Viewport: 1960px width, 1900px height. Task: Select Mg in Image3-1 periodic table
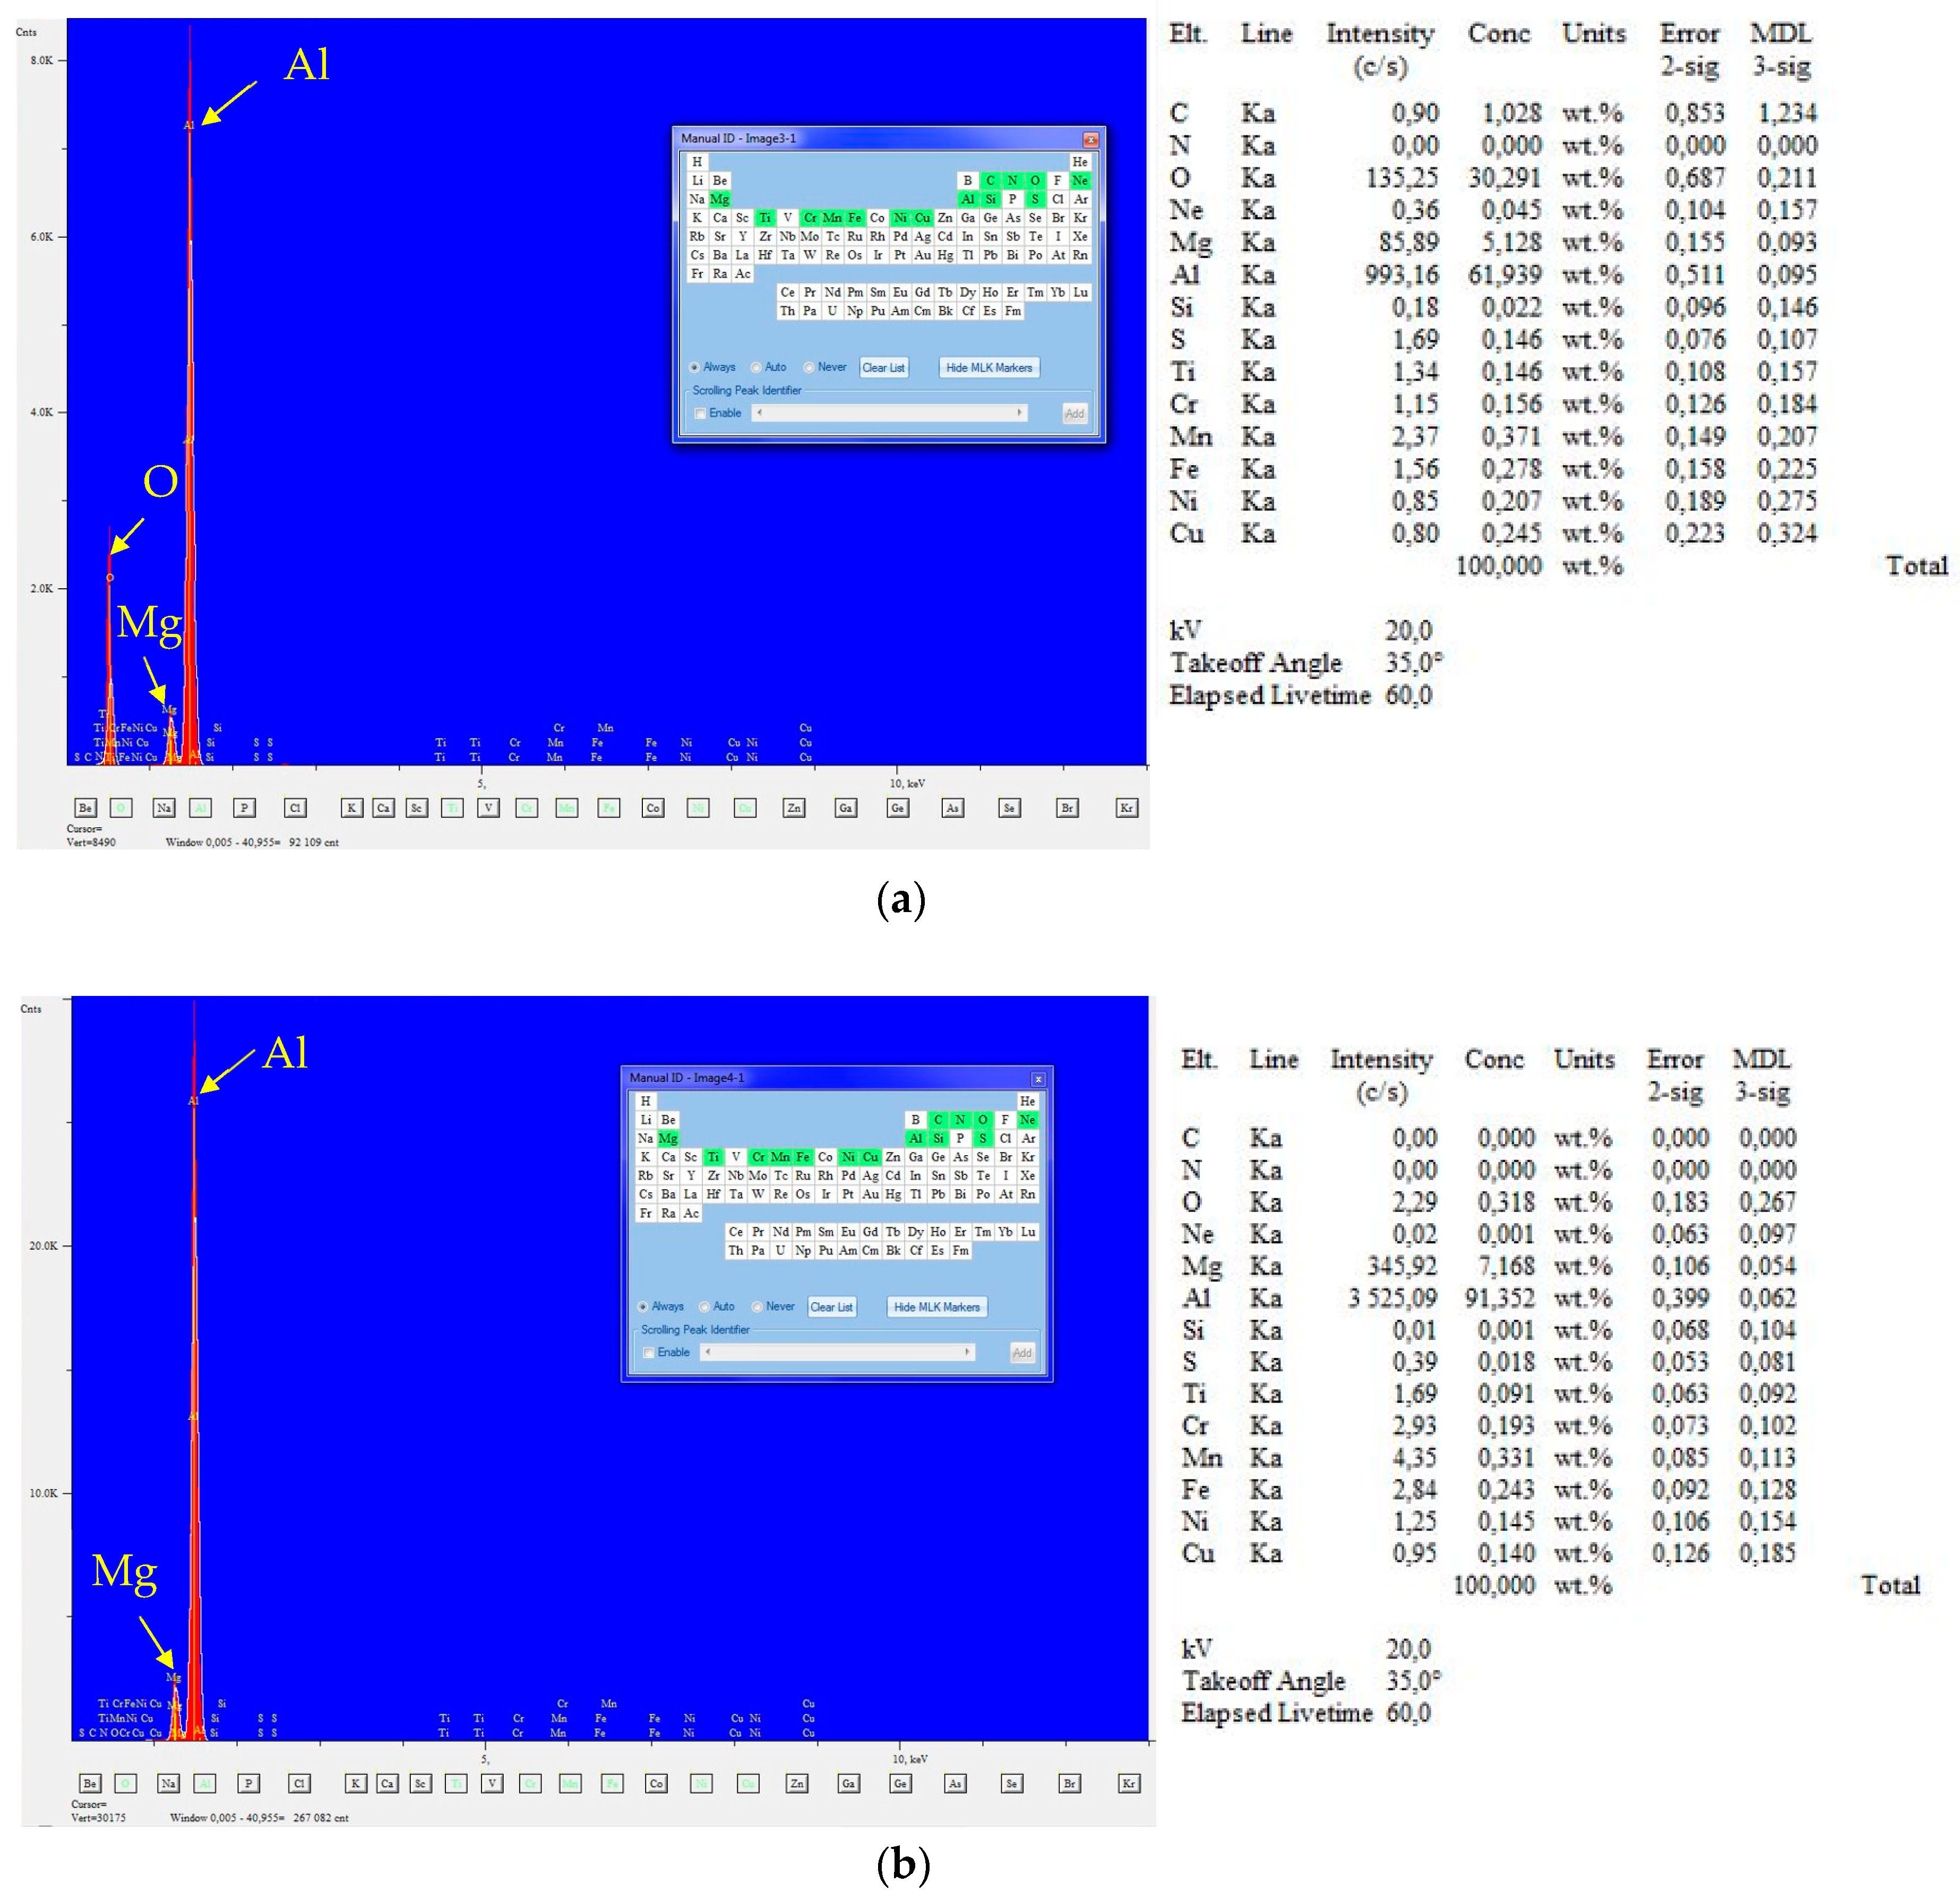coord(720,199)
